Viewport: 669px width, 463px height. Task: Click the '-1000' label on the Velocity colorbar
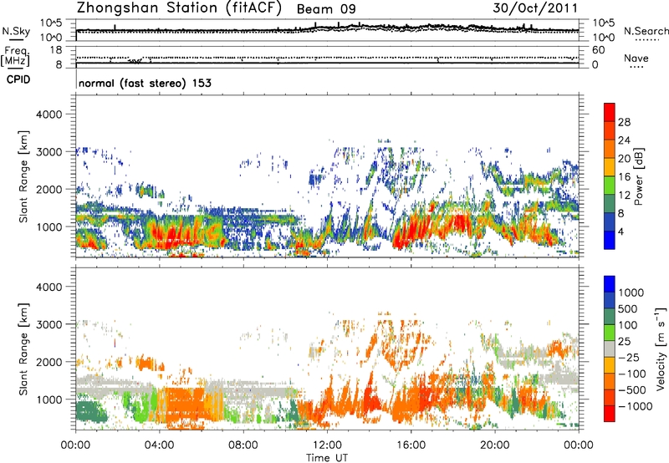(636, 406)
